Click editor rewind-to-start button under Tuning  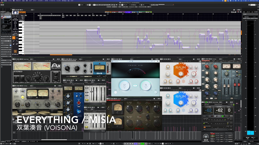pos(13,32)
